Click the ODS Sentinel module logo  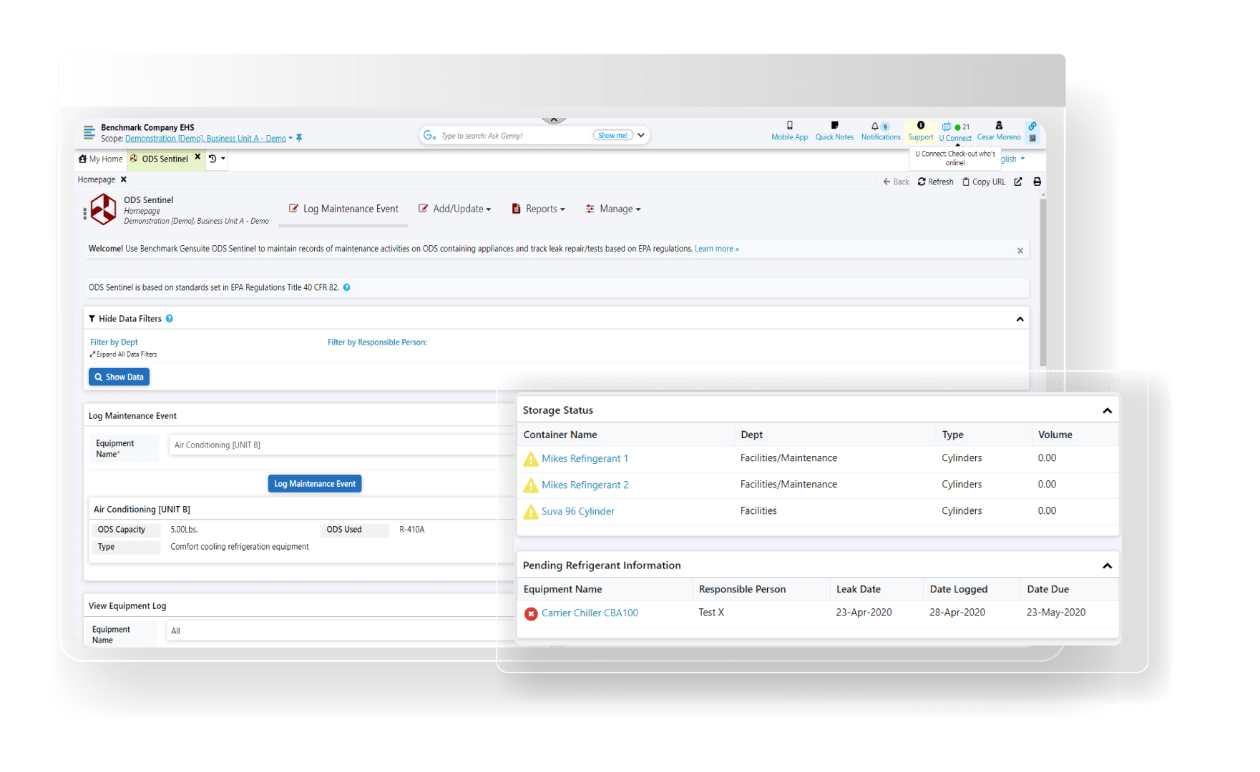click(104, 209)
